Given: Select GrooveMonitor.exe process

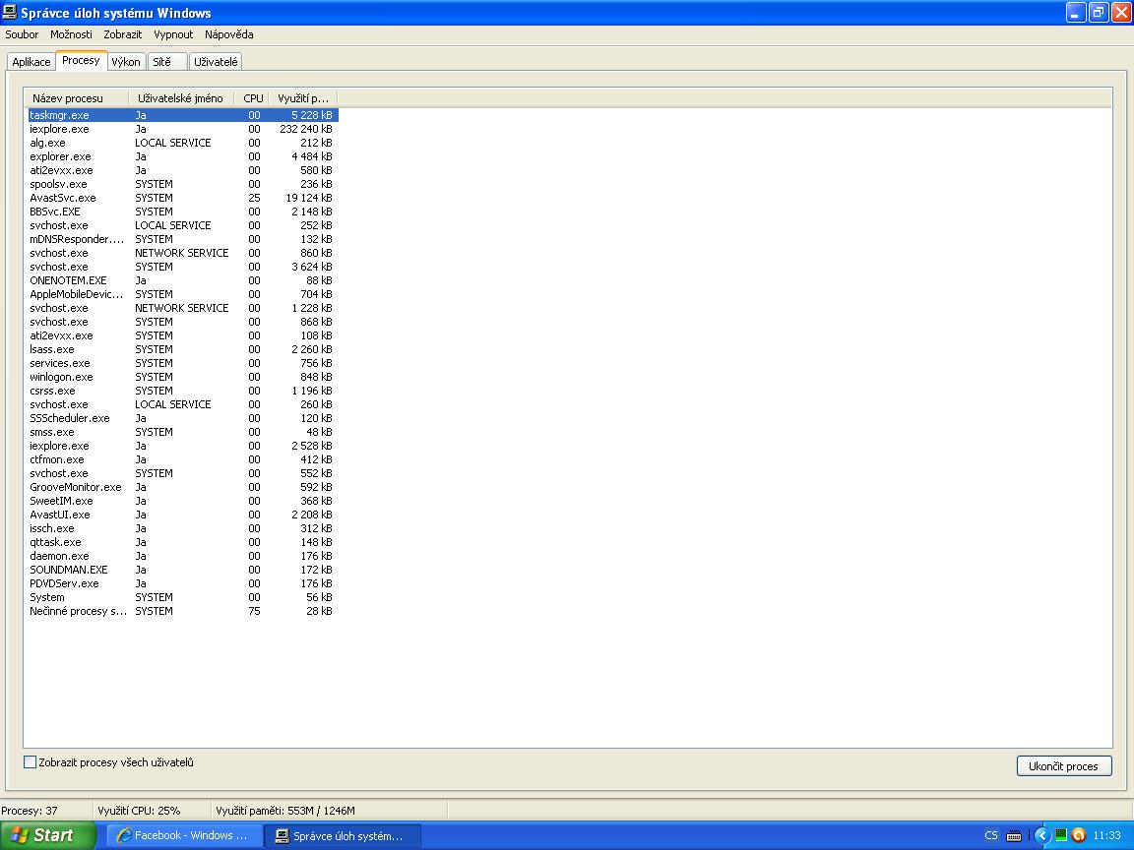Looking at the screenshot, I should [x=183, y=487].
